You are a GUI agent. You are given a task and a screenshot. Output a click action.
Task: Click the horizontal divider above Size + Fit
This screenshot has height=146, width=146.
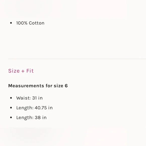77,59
